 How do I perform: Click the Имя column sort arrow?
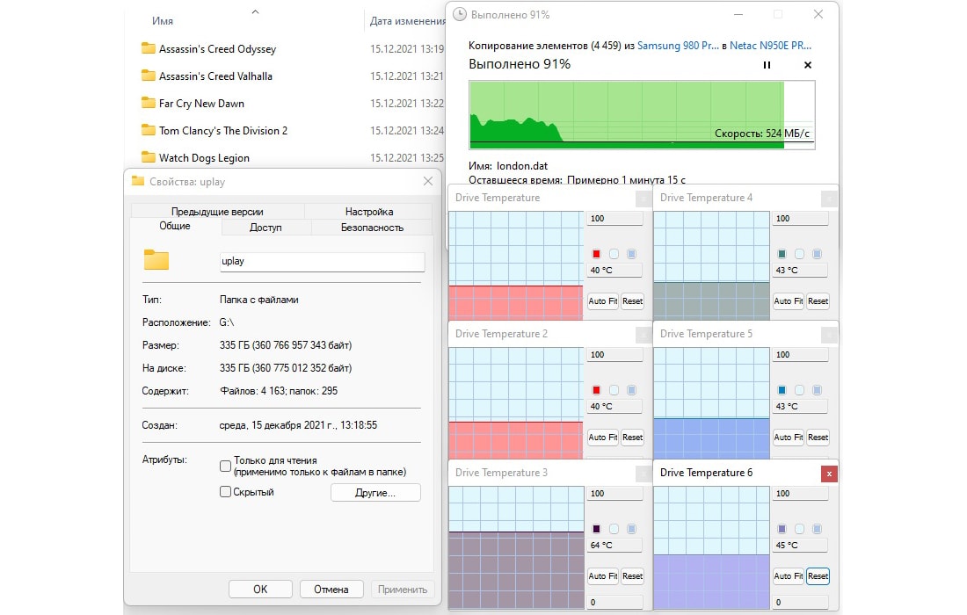tap(255, 12)
